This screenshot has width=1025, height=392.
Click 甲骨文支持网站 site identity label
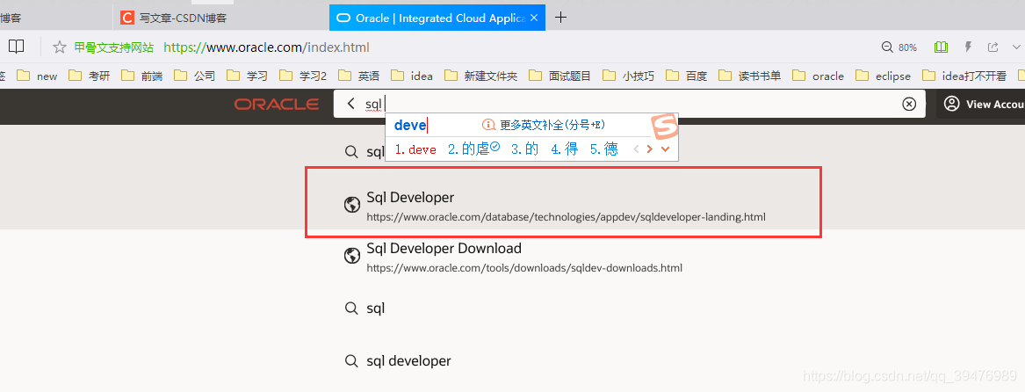pyautogui.click(x=114, y=47)
